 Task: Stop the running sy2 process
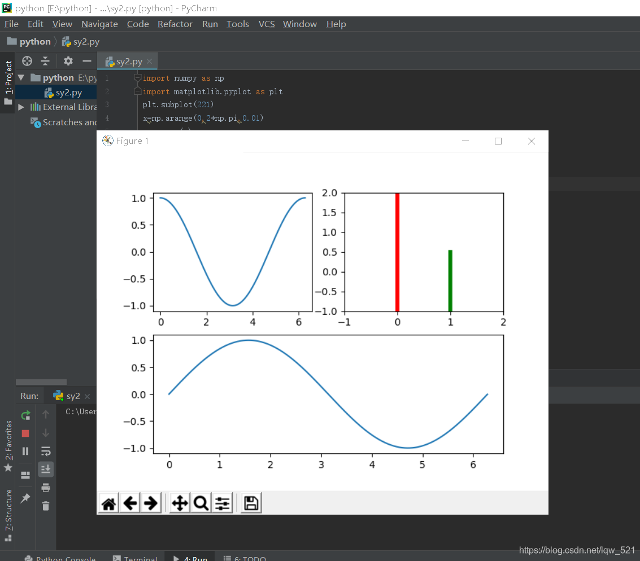[25, 433]
